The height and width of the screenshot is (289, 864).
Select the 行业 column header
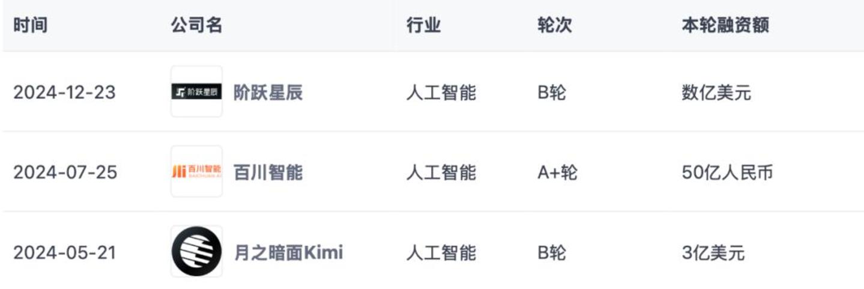423,25
